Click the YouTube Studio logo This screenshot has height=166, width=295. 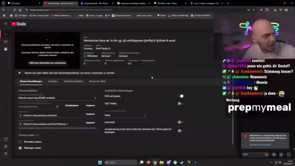coord(18,24)
